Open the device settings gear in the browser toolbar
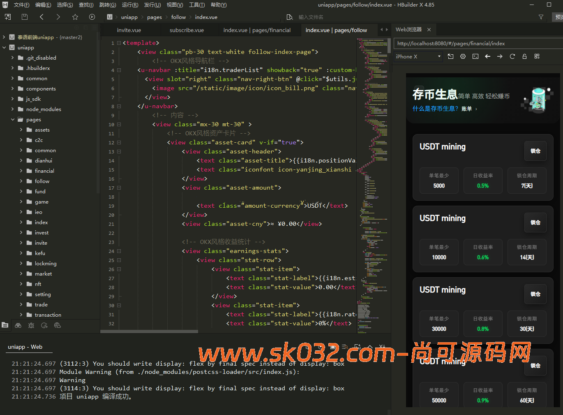 coord(463,56)
